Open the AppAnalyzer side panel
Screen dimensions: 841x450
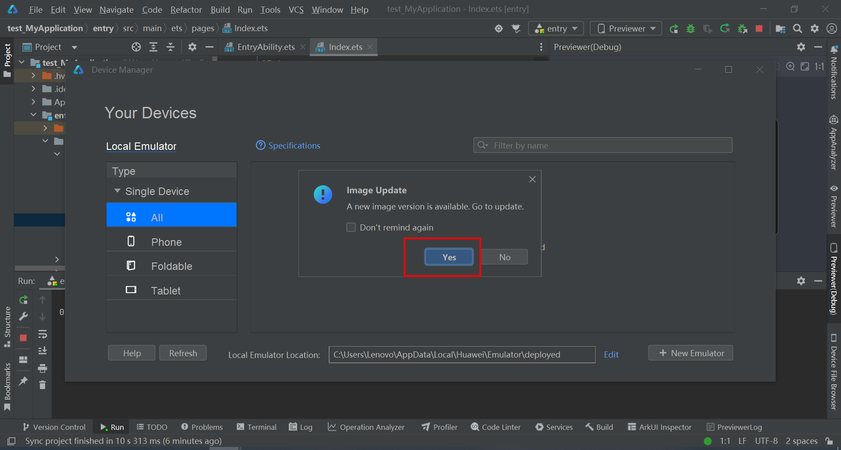834,142
